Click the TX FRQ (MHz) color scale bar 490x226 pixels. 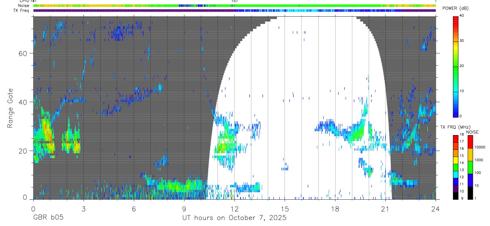456,167
